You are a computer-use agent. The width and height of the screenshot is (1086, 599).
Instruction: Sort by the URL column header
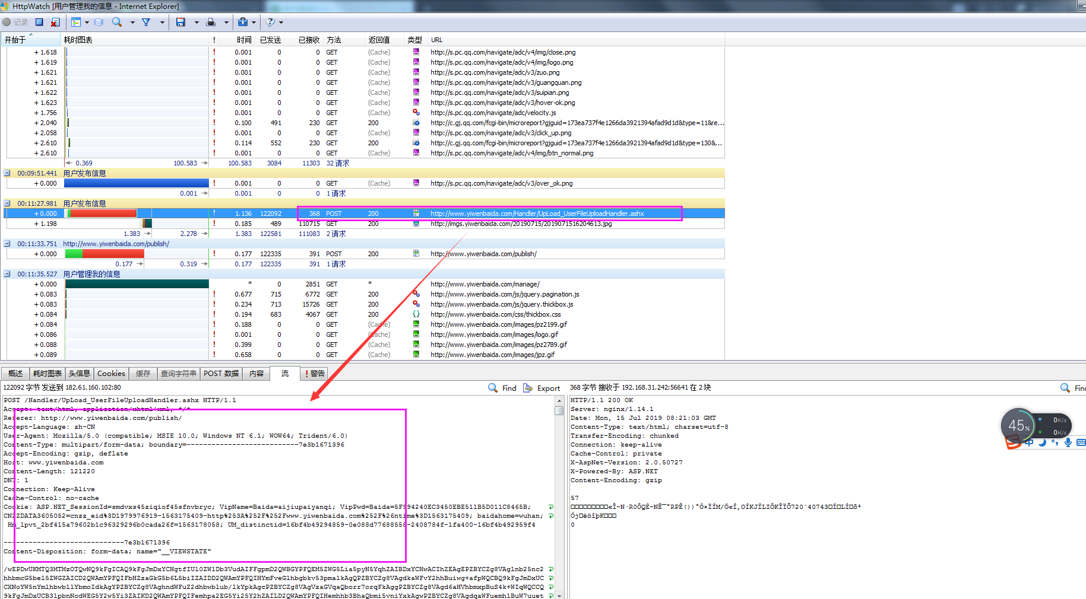[x=437, y=40]
